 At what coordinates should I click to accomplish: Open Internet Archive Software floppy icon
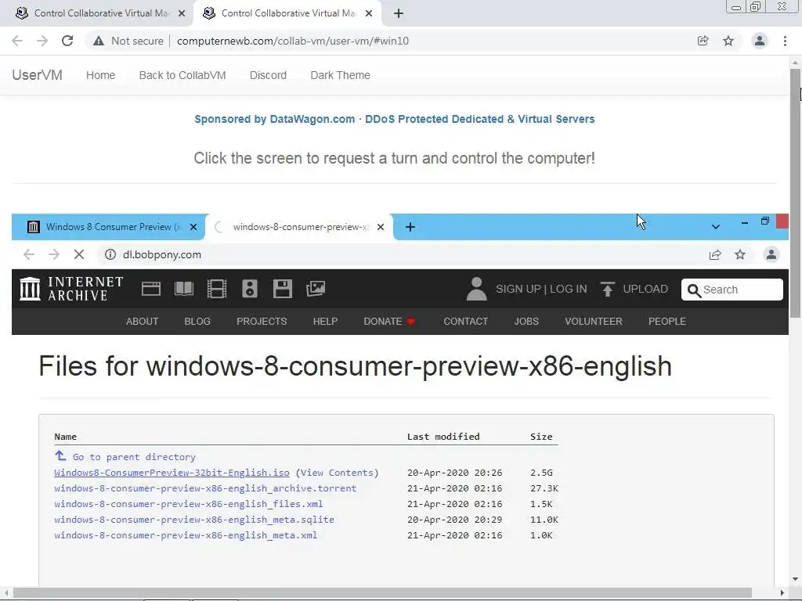click(x=282, y=289)
